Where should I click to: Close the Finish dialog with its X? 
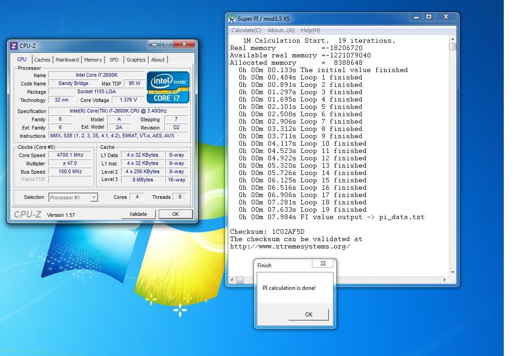[x=323, y=263]
